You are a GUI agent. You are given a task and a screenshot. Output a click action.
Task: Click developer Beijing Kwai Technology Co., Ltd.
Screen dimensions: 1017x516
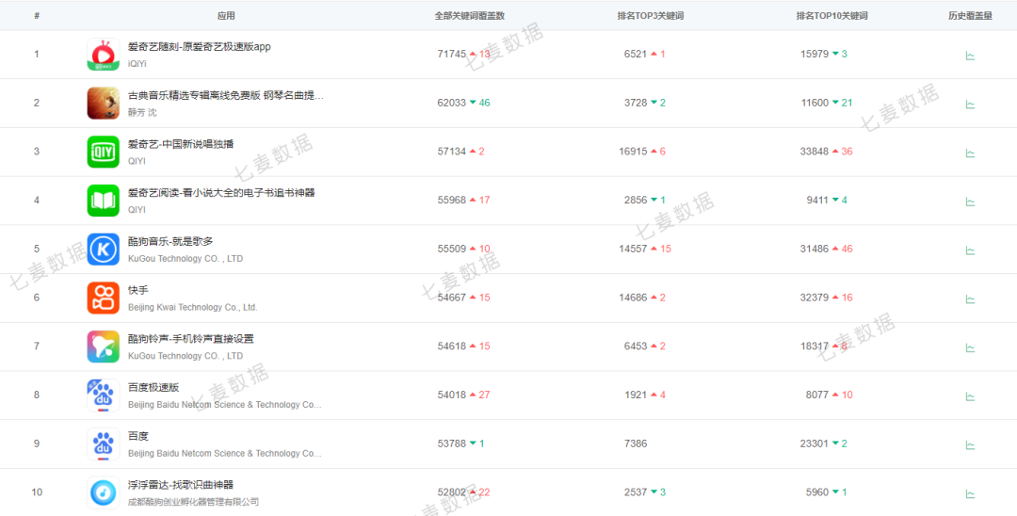click(x=193, y=307)
